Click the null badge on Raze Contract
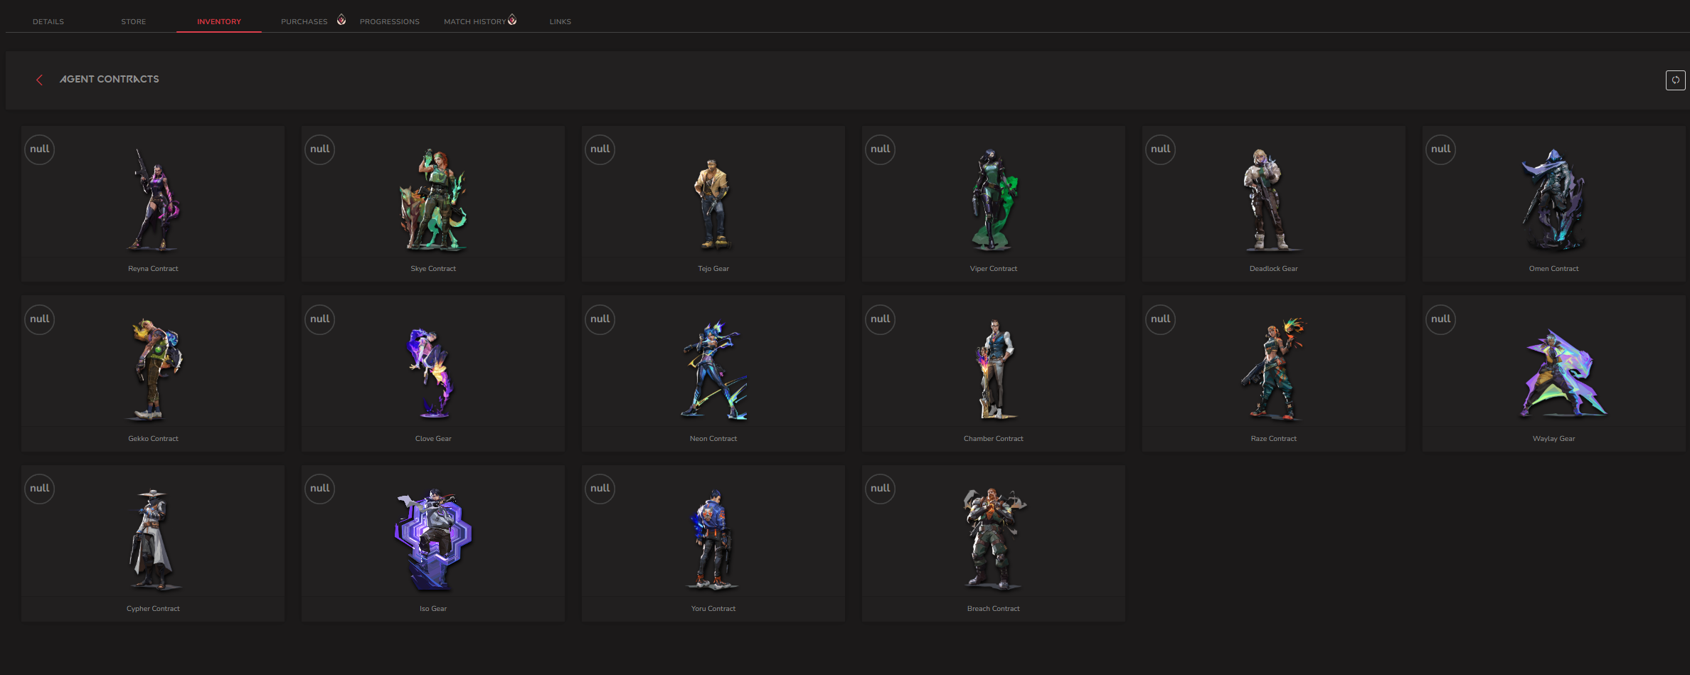1690x675 pixels. click(1161, 319)
